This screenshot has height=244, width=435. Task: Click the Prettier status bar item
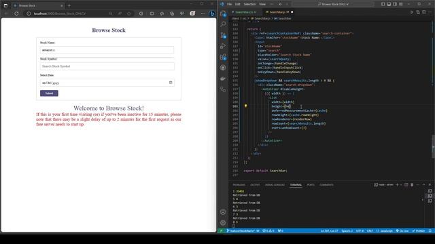point(419,230)
